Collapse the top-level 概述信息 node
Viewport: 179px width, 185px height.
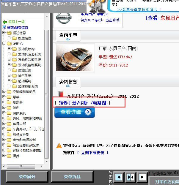(x=4, y=33)
